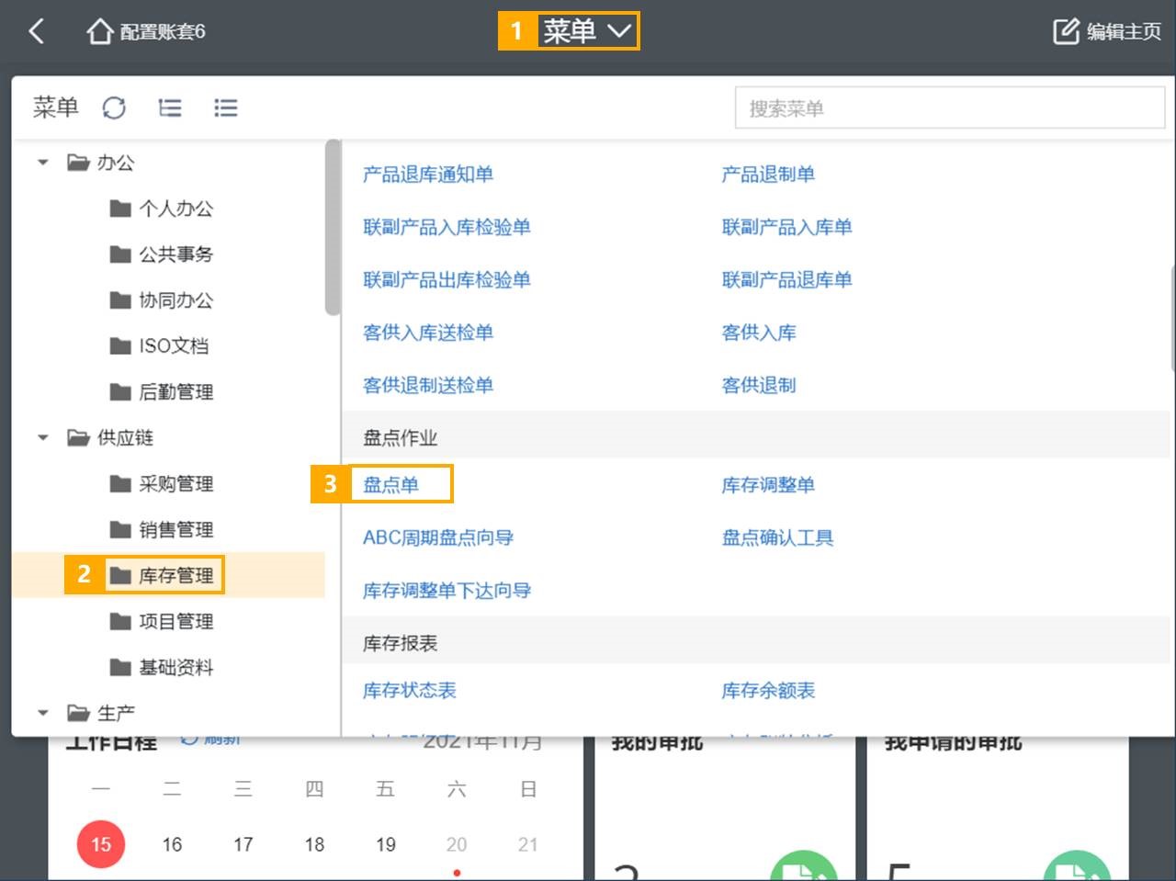Select the 库存管理 folder
Image resolution: width=1176 pixels, height=881 pixels.
coord(162,576)
